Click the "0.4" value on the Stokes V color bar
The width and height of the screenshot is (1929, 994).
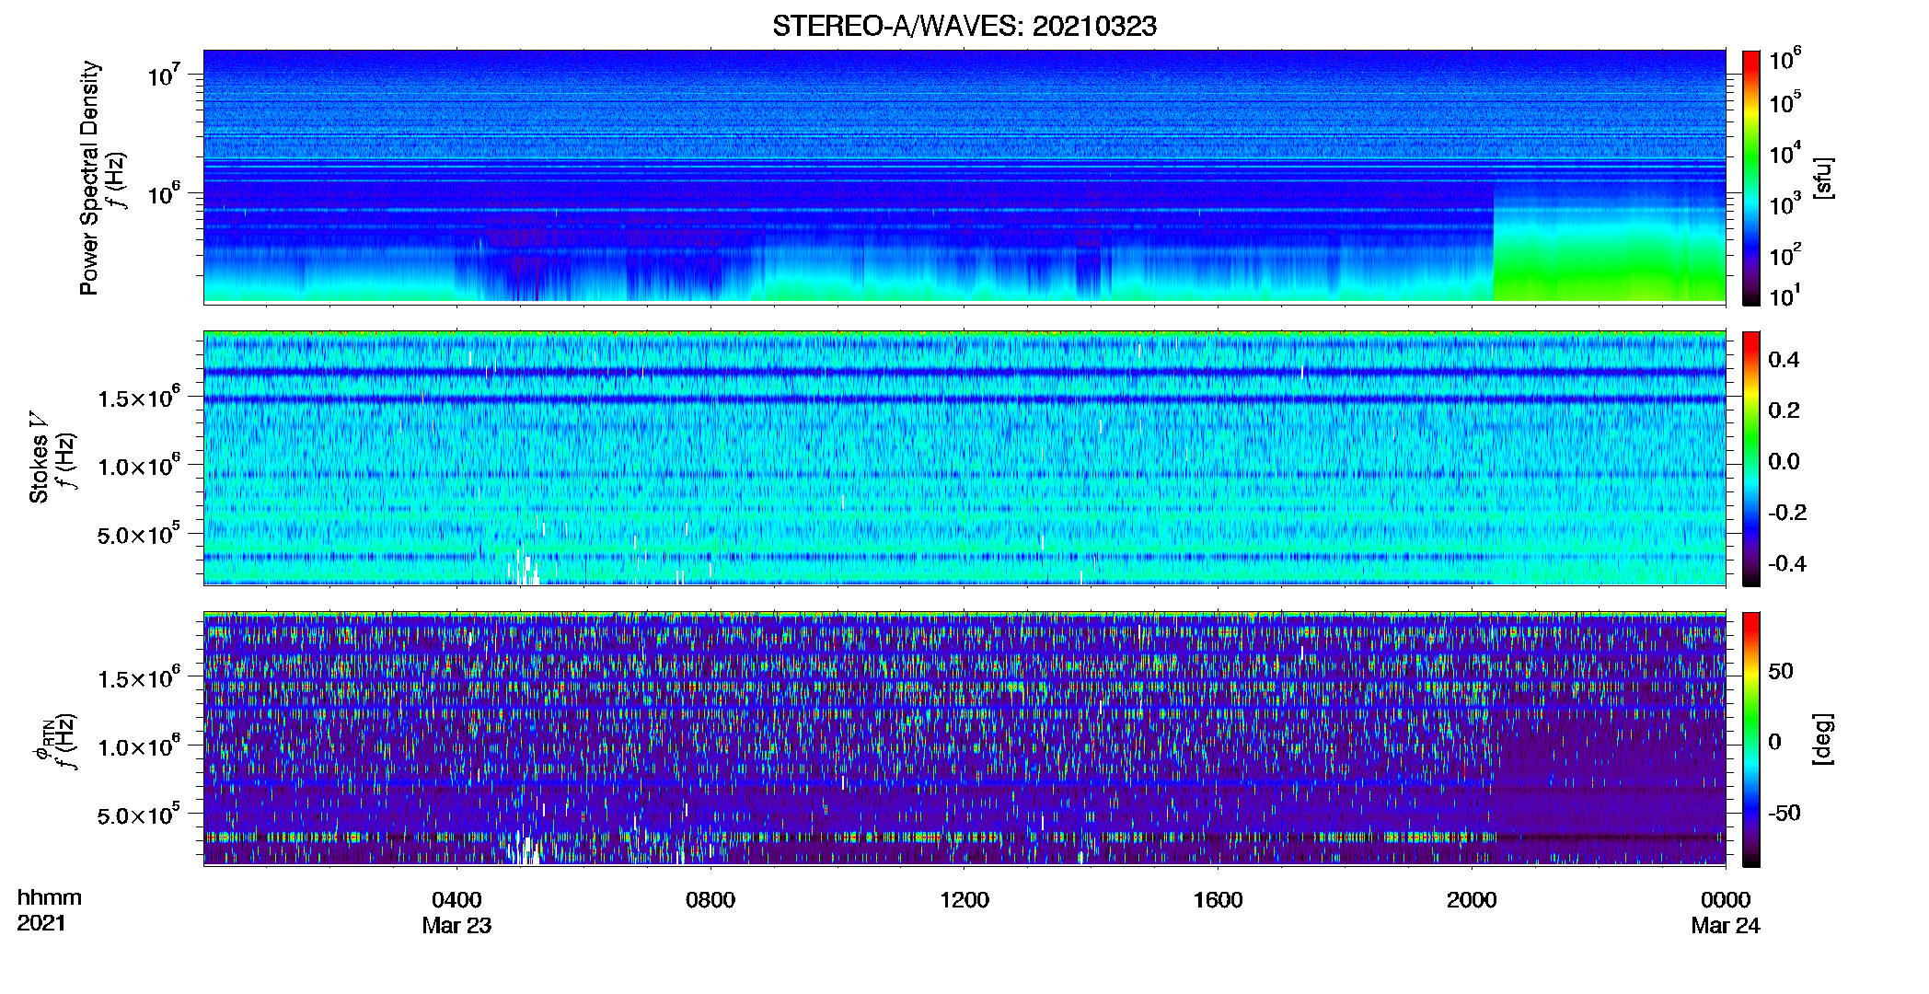(x=1784, y=360)
